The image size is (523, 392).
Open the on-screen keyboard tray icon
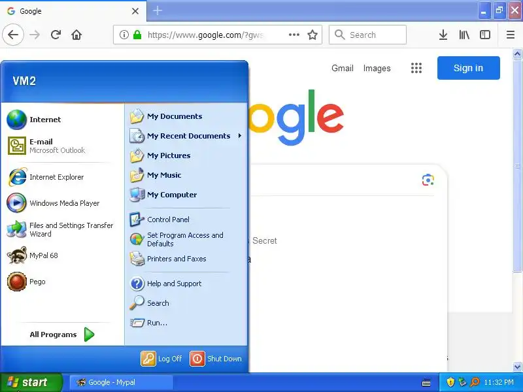pos(426,382)
